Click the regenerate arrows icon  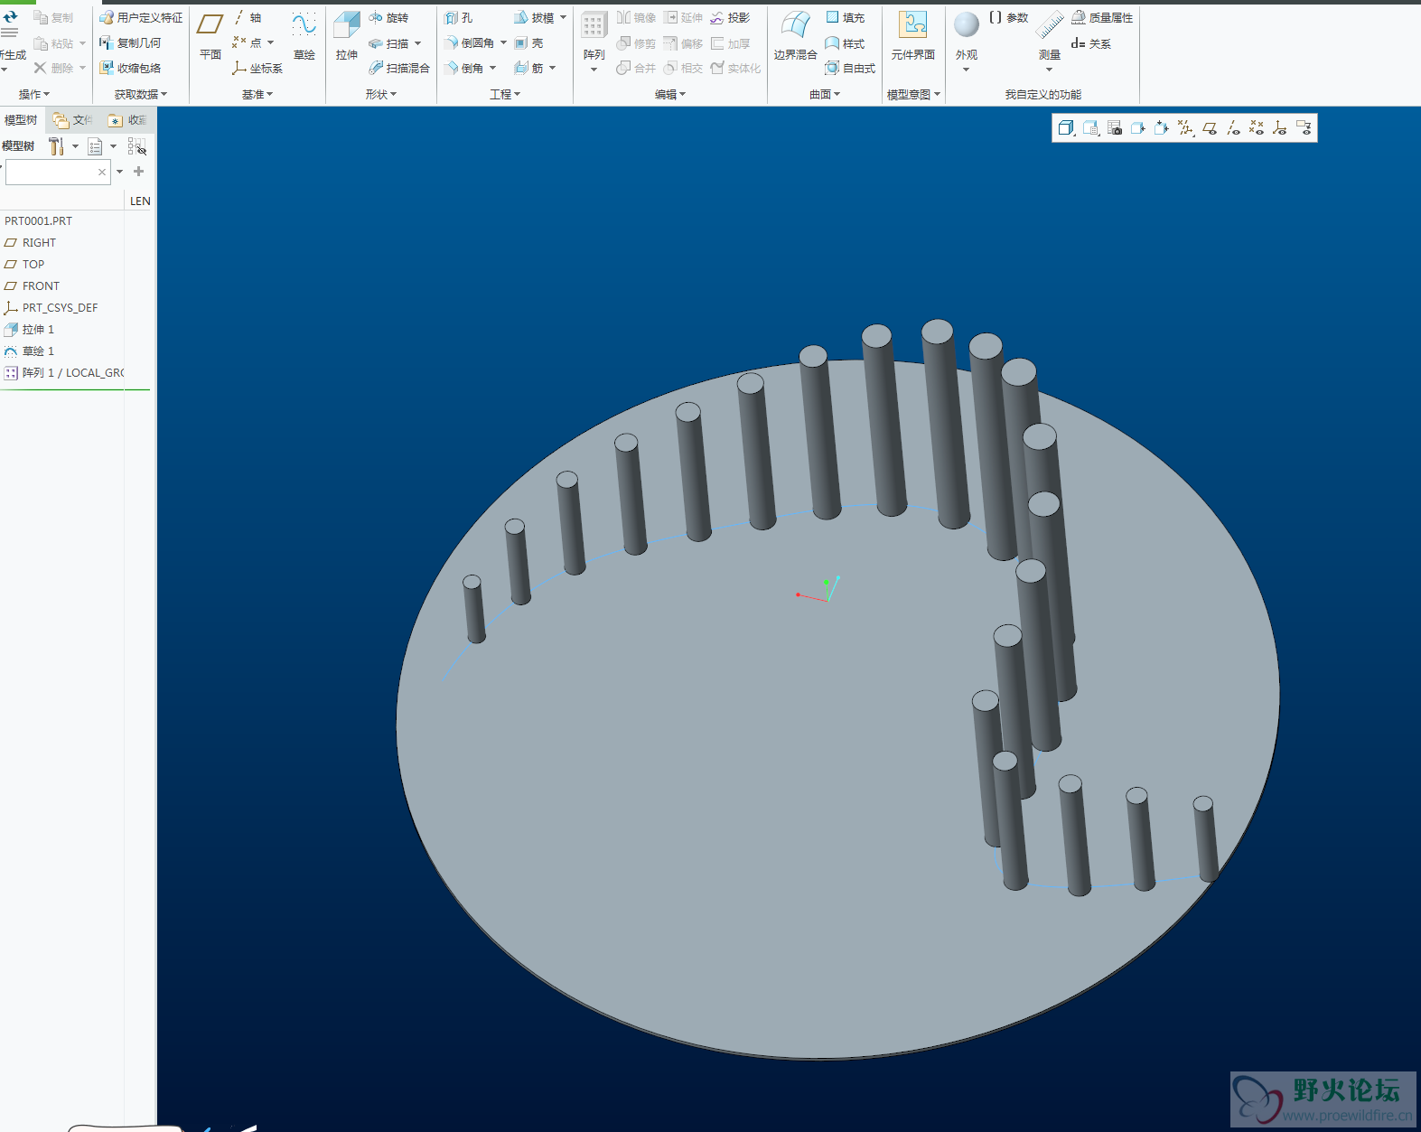coord(10,15)
